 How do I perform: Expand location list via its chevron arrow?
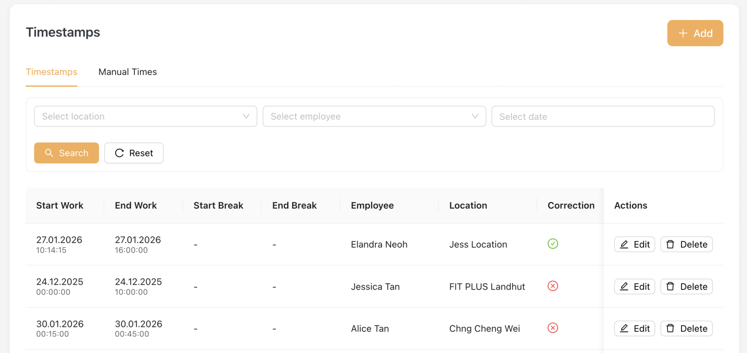pos(246,116)
